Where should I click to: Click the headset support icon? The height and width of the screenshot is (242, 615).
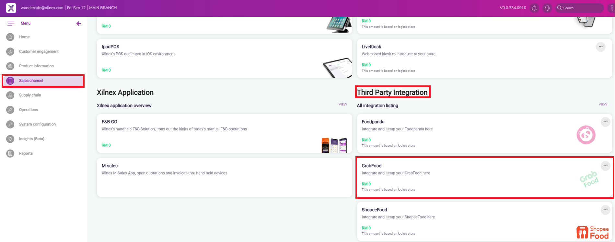(547, 8)
